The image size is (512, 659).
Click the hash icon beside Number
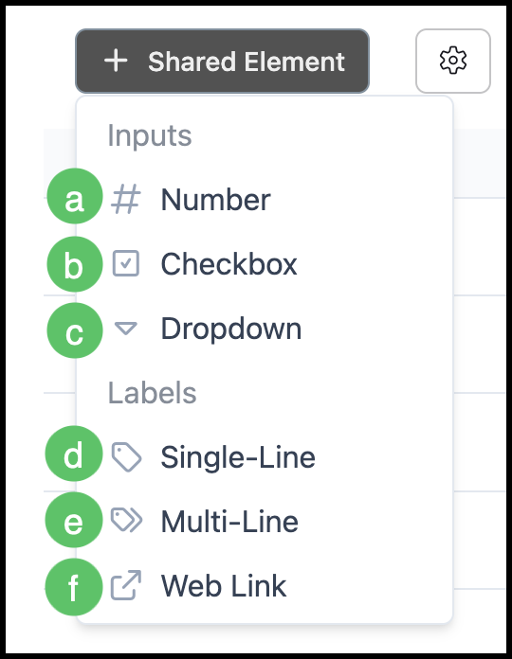(x=126, y=199)
